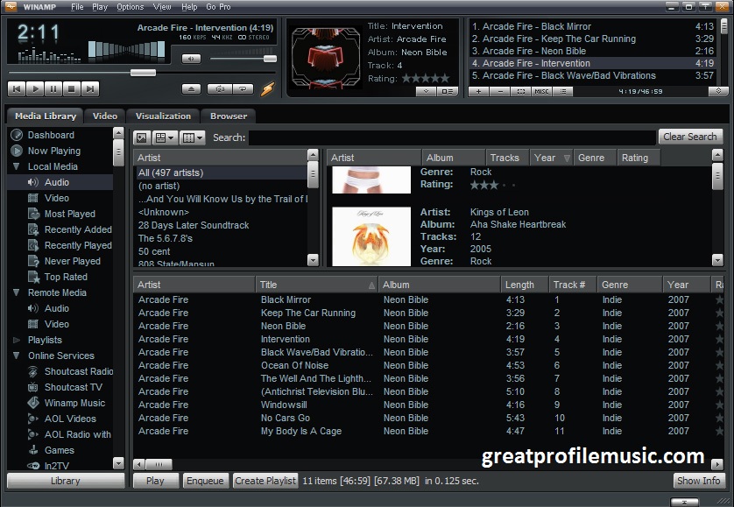Open the Help menu
This screenshot has width=734, height=507.
tap(189, 6)
